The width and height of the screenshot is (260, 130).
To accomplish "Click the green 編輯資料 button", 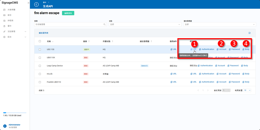I will point(68,13).
